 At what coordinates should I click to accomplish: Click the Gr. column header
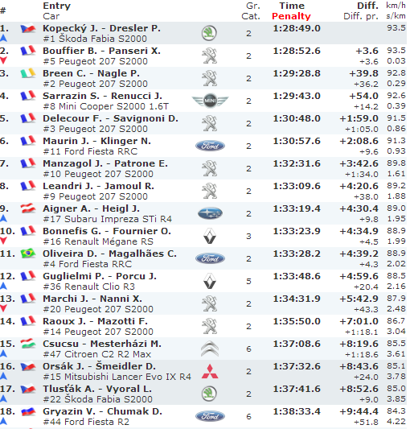[x=252, y=6]
